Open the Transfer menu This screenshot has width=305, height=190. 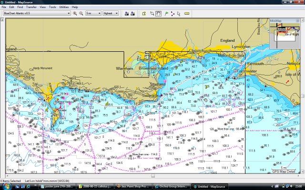click(31, 8)
